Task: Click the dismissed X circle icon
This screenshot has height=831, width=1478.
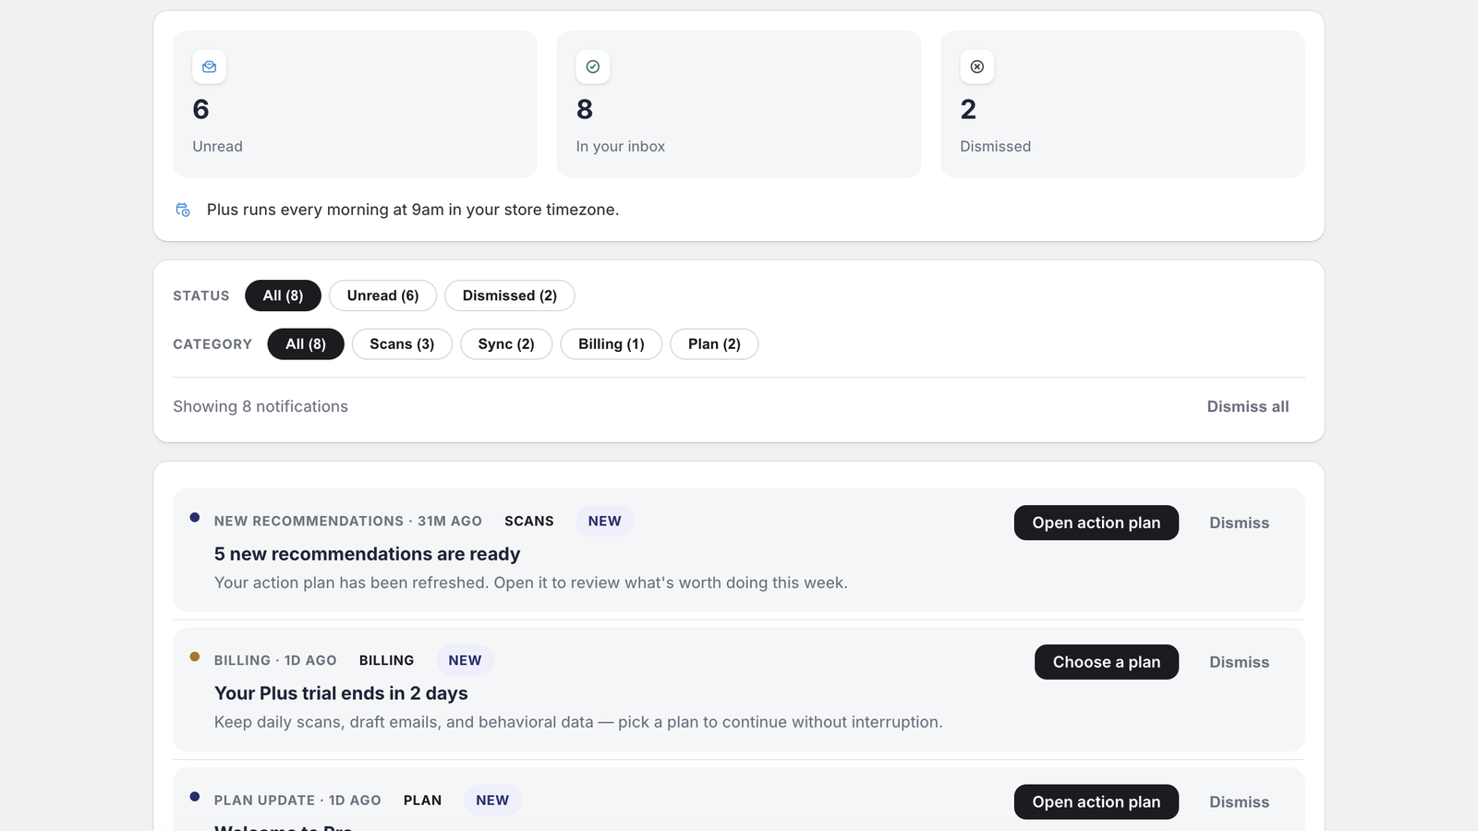Action: 977,66
